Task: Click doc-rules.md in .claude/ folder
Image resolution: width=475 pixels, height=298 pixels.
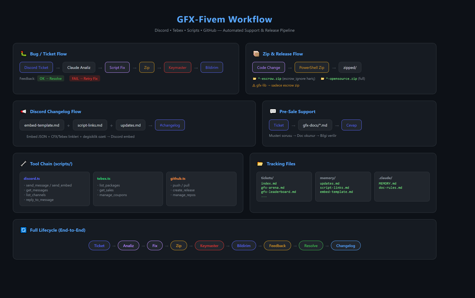Action: (x=390, y=188)
